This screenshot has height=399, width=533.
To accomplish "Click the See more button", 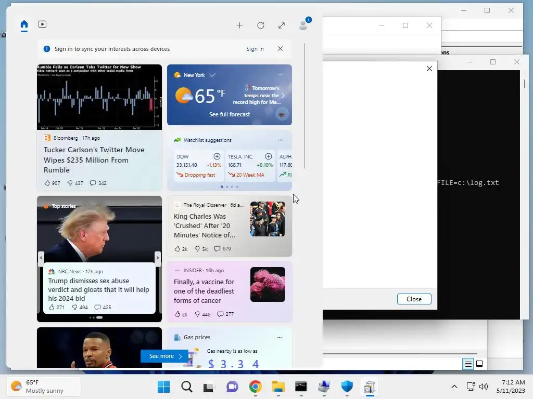I will click(164, 356).
